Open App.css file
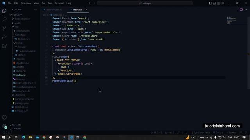Image resolution: width=250 pixels, height=140 pixels. [x=20, y=59]
